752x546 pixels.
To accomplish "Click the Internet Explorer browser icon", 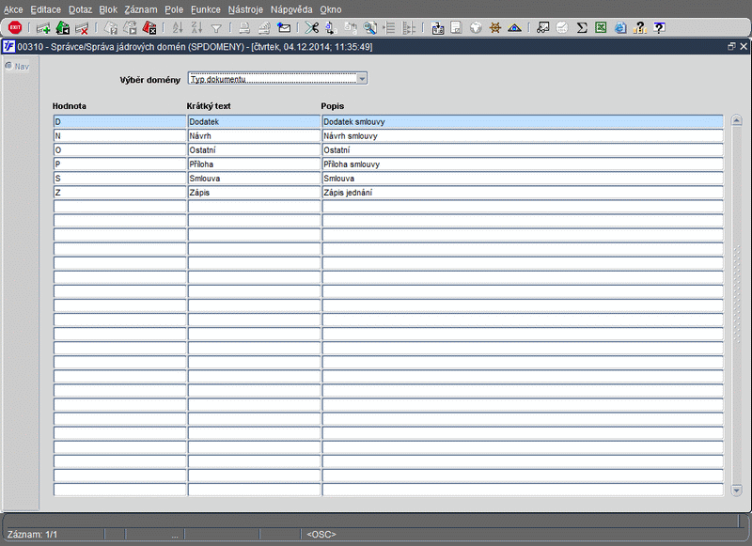I will tap(620, 28).
